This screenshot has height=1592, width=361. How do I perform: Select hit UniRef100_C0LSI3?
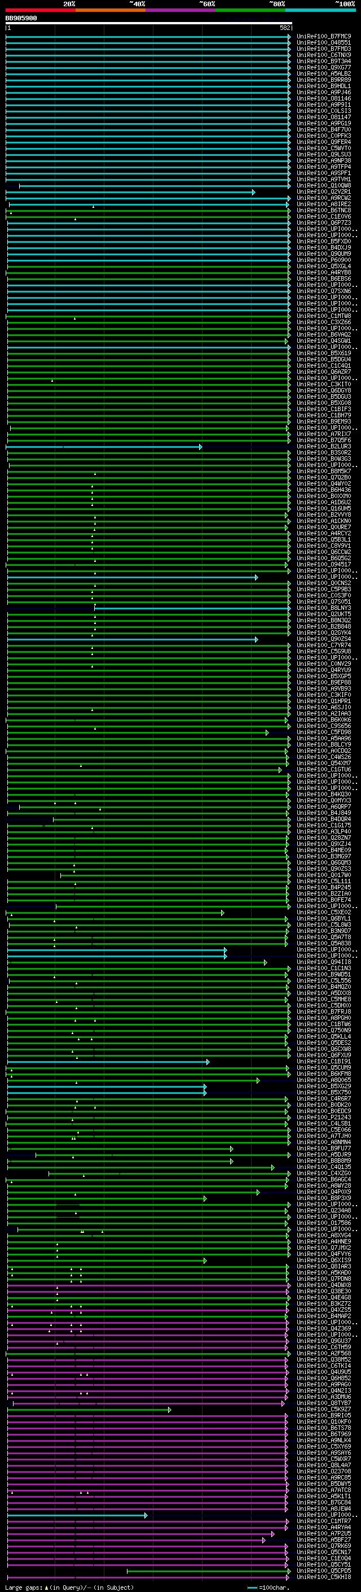pyautogui.click(x=323, y=111)
